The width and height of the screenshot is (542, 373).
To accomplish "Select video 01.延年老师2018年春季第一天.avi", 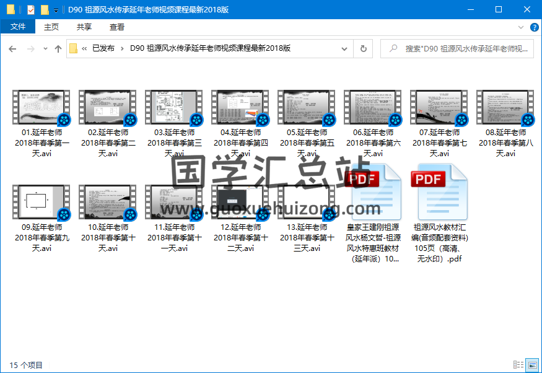I will pyautogui.click(x=41, y=124).
